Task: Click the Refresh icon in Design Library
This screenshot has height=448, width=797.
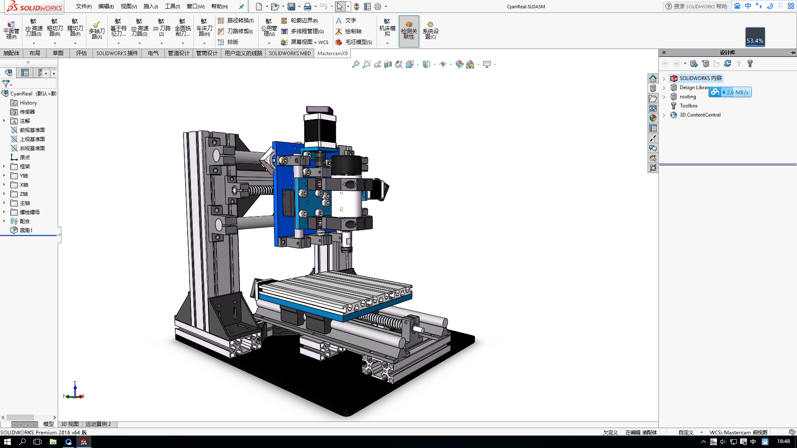Action: tap(728, 63)
